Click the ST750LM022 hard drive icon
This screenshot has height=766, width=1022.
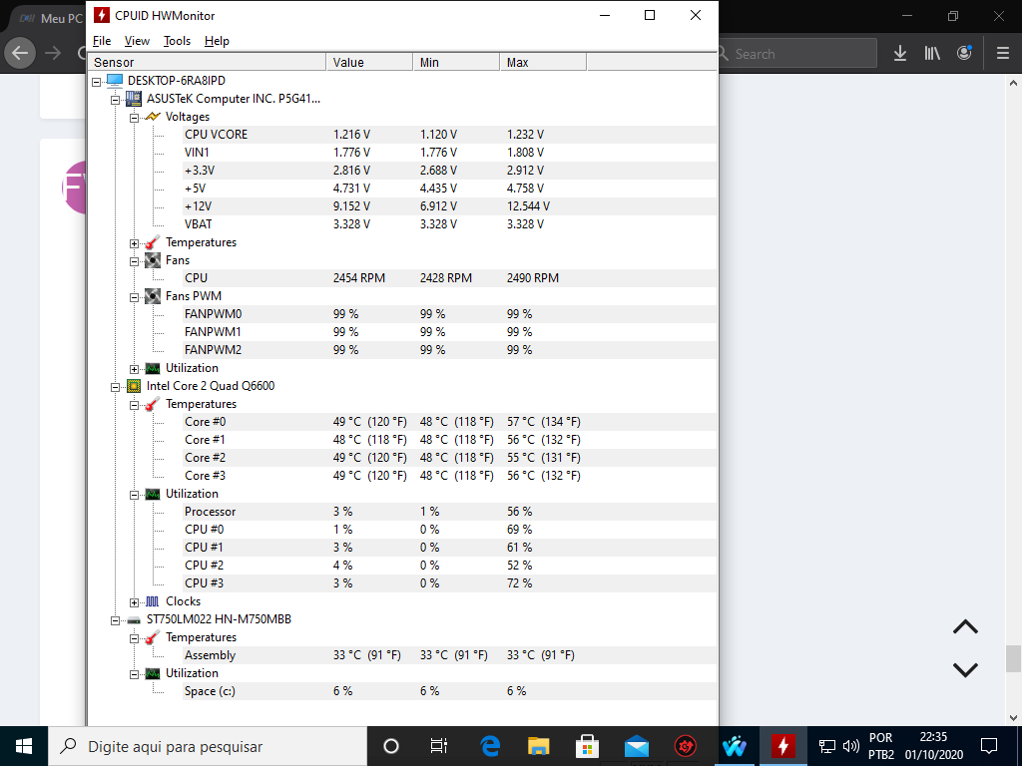click(x=134, y=620)
